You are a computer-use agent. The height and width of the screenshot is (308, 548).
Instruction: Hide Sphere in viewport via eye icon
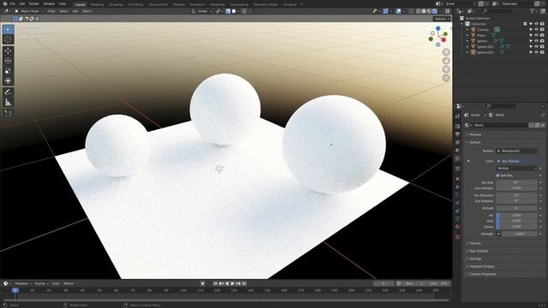[x=537, y=41]
